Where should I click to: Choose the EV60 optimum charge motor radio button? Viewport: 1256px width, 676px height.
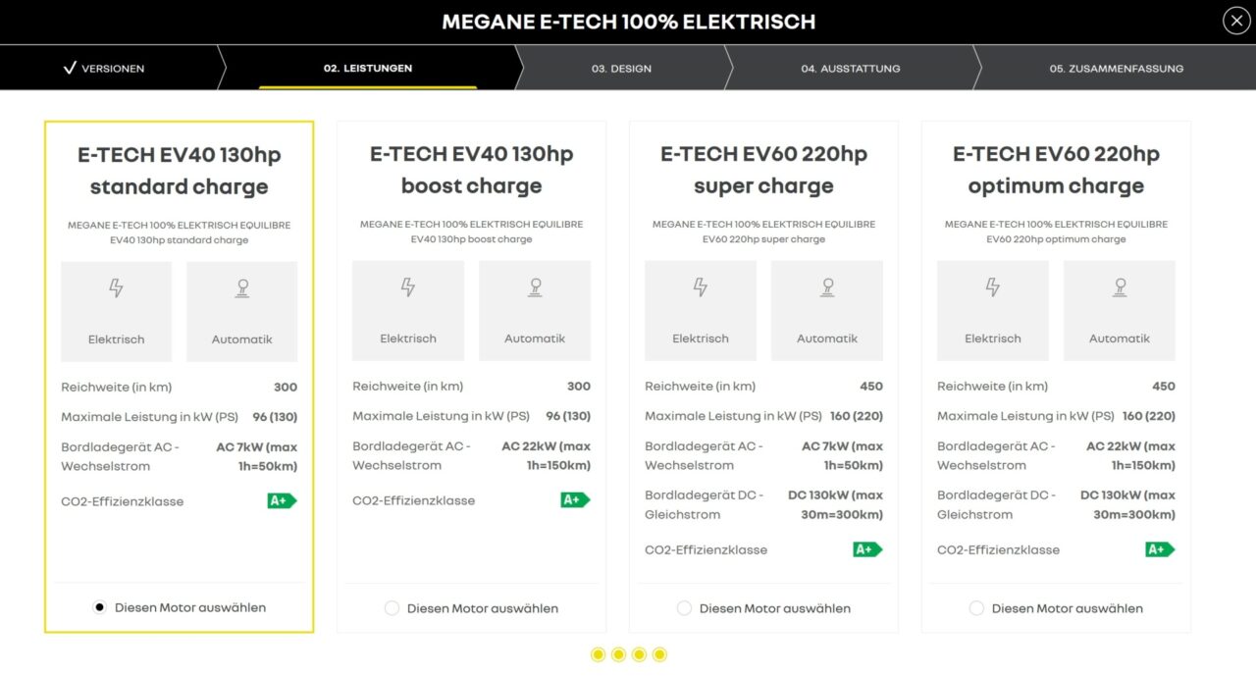pyautogui.click(x=976, y=608)
